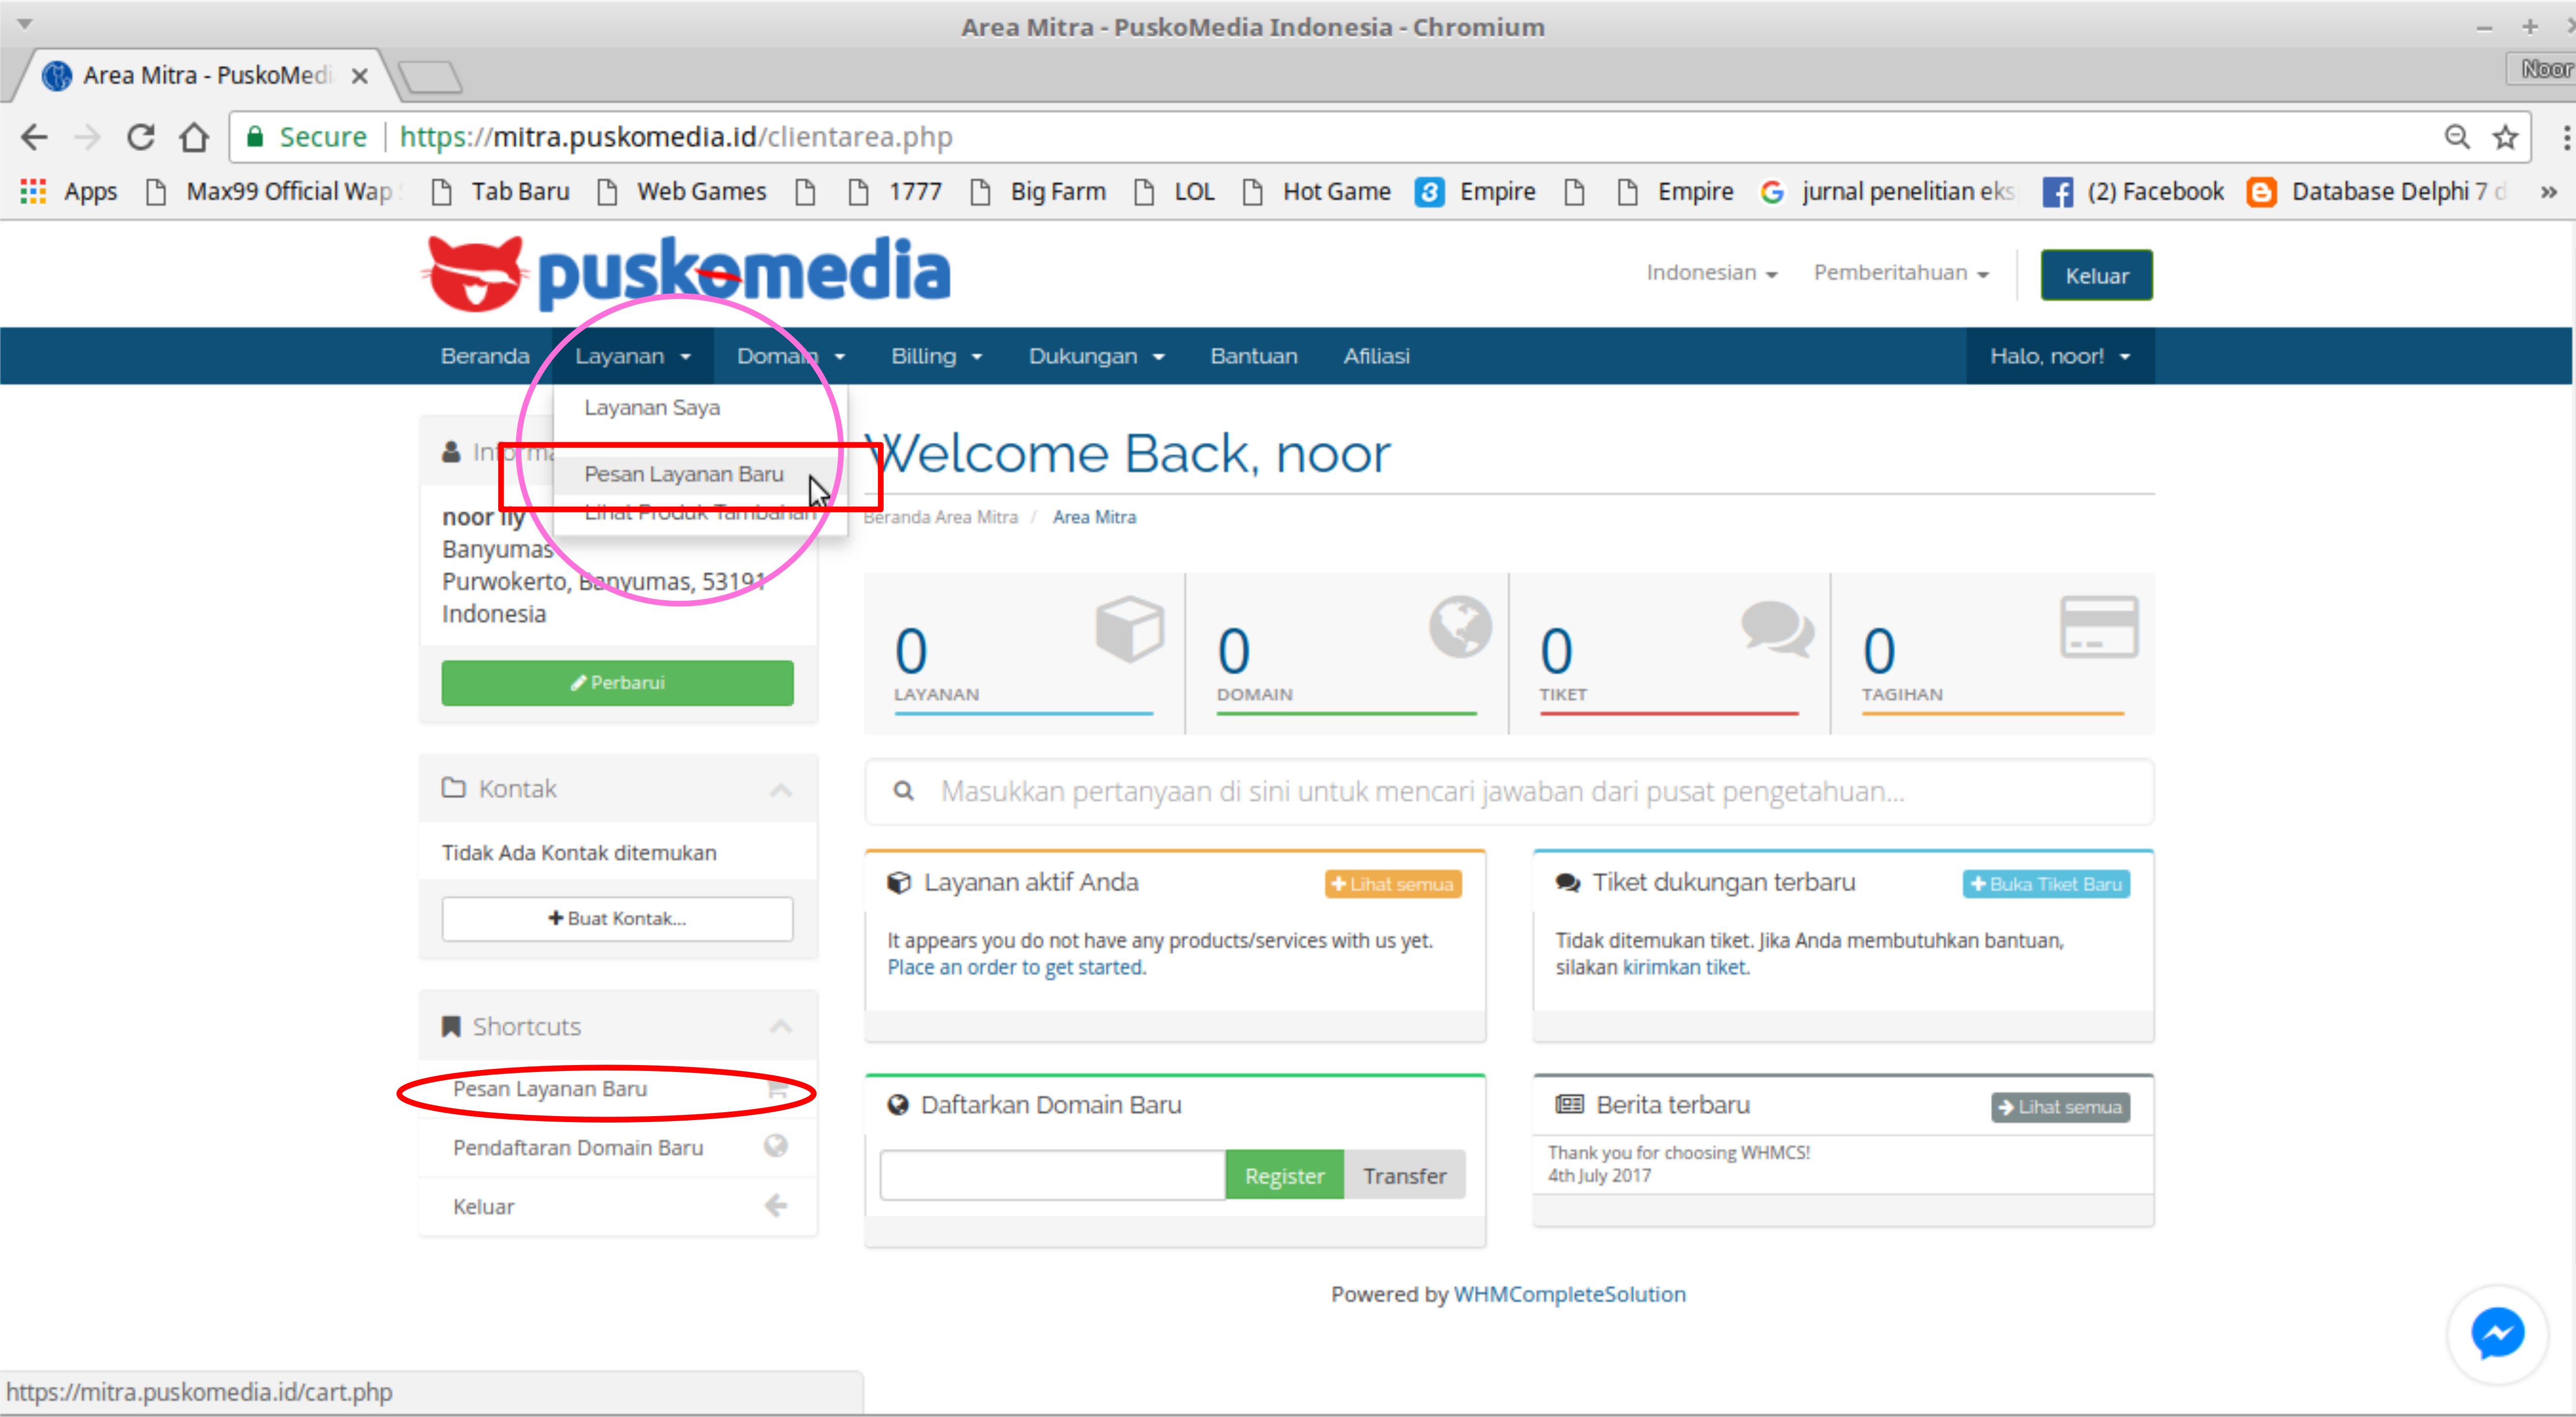Click the green Perbarui button
Screen dimensions: 2576x1417
click(x=617, y=682)
